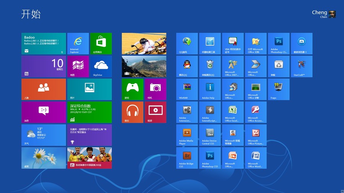Open the Adobe Media Player tile
Image resolution: width=344 pixels, height=193 pixels.
click(x=187, y=135)
